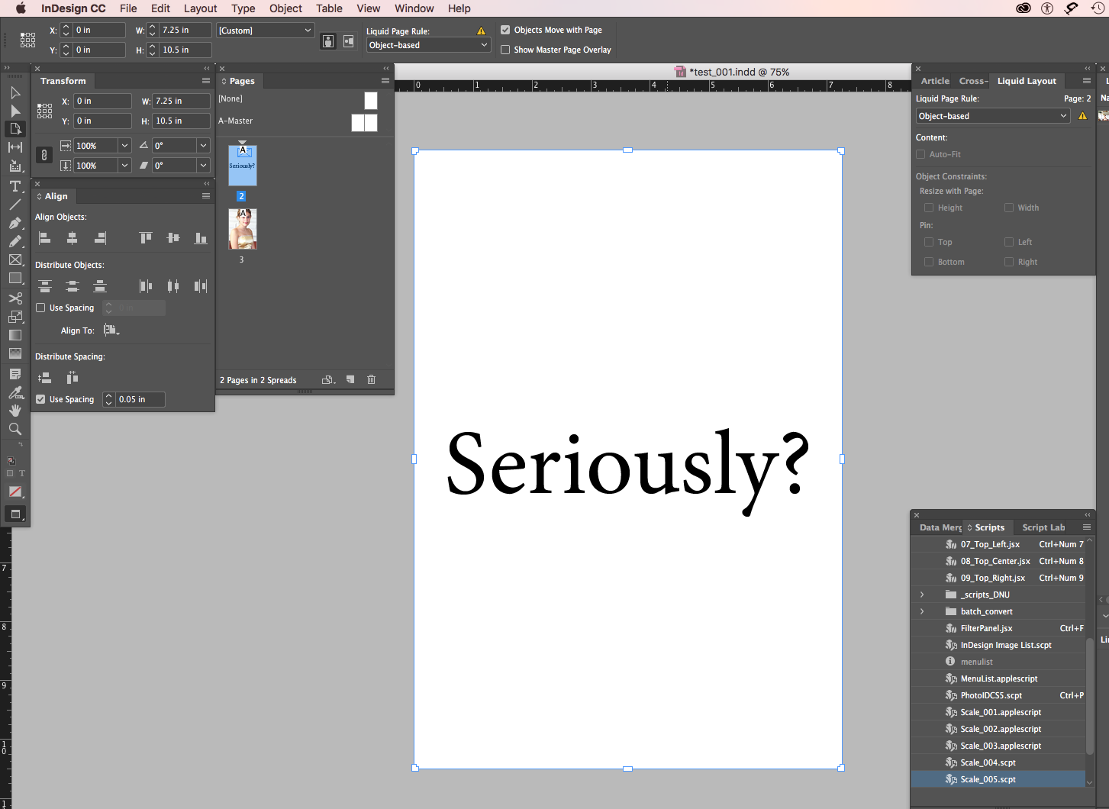Pick the Scissors tool
This screenshot has width=1109, height=809.
15,298
